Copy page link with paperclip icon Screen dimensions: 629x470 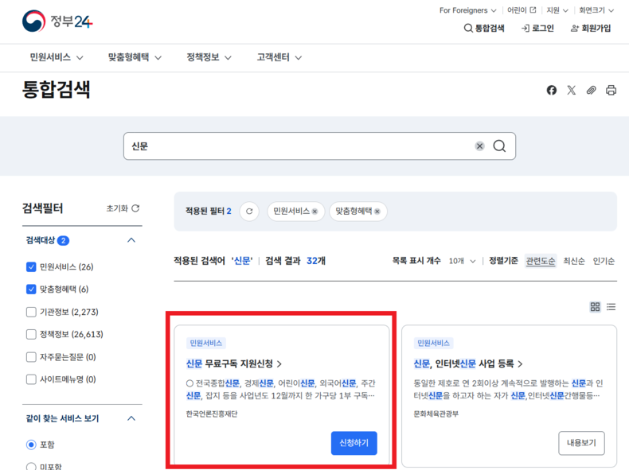[x=592, y=91]
